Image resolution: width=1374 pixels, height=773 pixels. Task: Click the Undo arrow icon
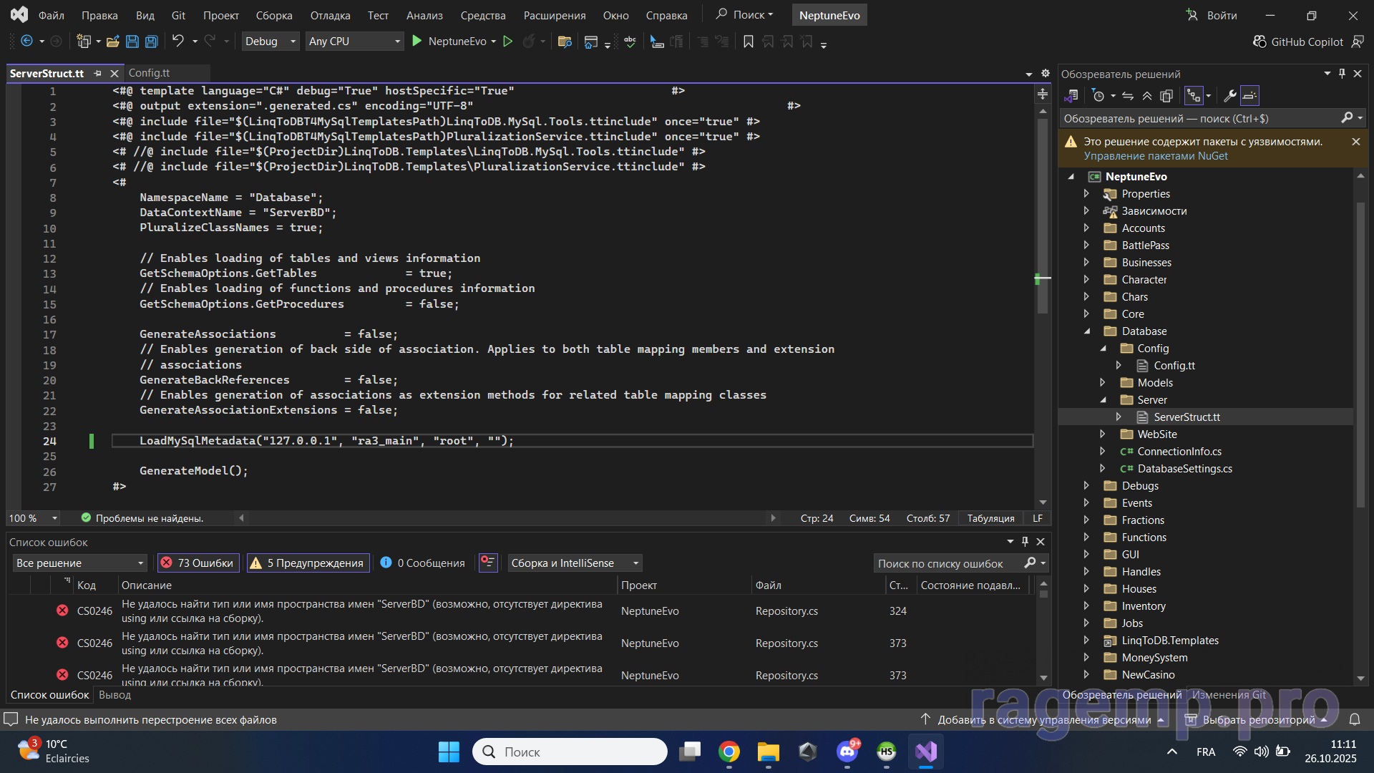177,42
